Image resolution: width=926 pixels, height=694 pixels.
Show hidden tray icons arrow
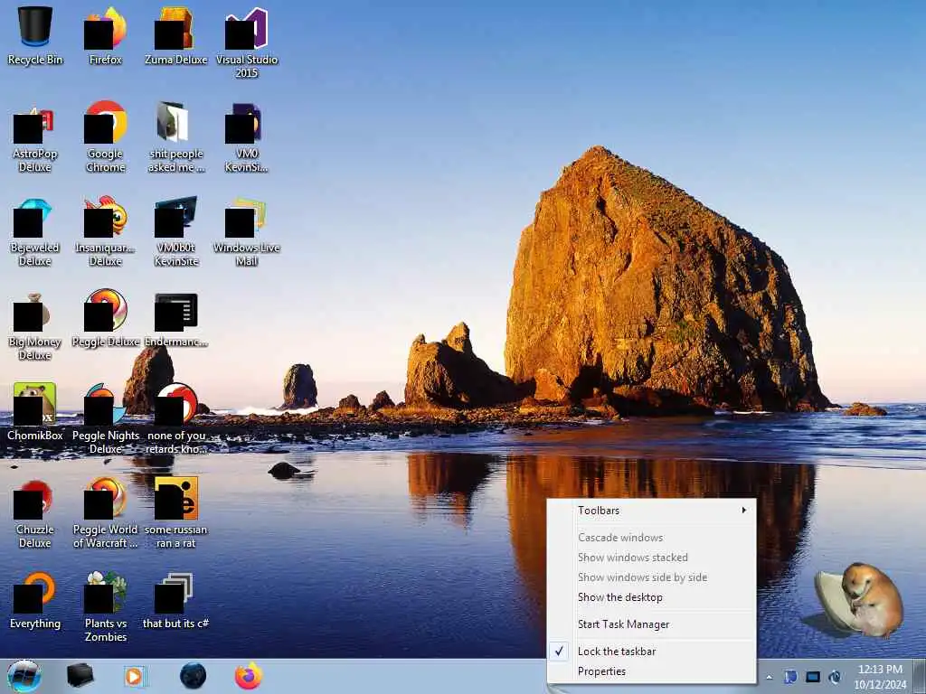(769, 678)
